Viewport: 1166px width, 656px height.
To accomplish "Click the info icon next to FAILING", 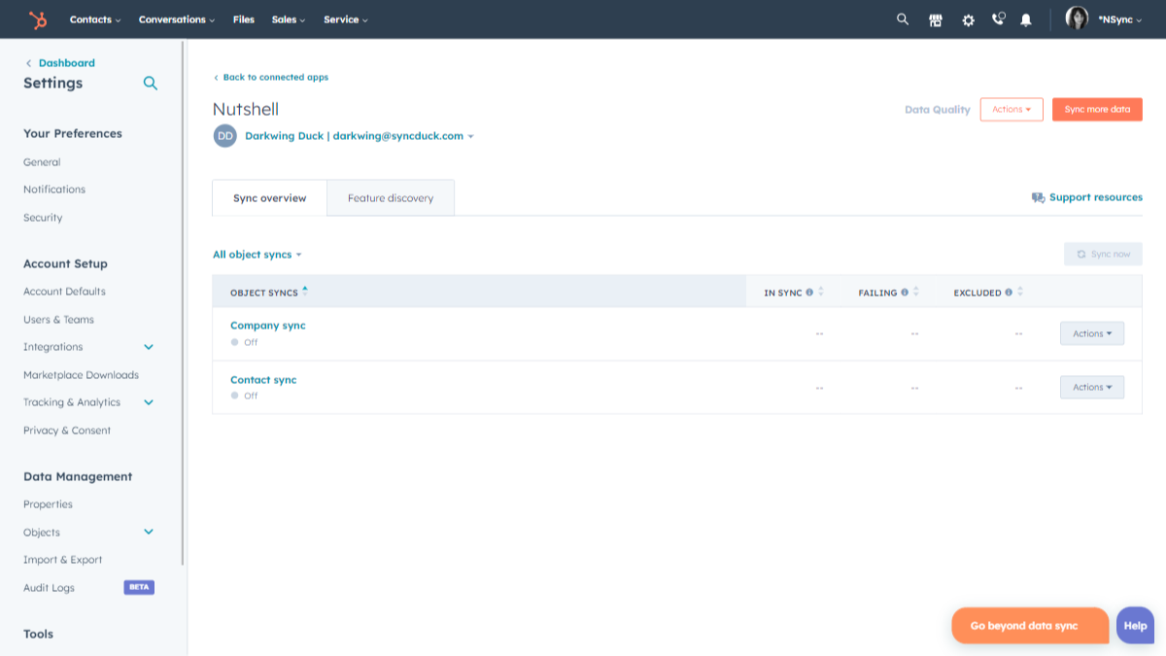I will [905, 293].
